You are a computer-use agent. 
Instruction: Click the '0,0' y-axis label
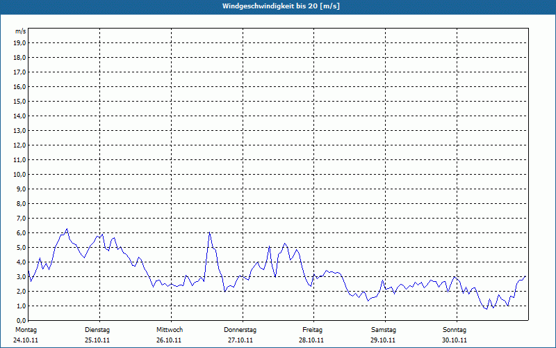coord(21,320)
